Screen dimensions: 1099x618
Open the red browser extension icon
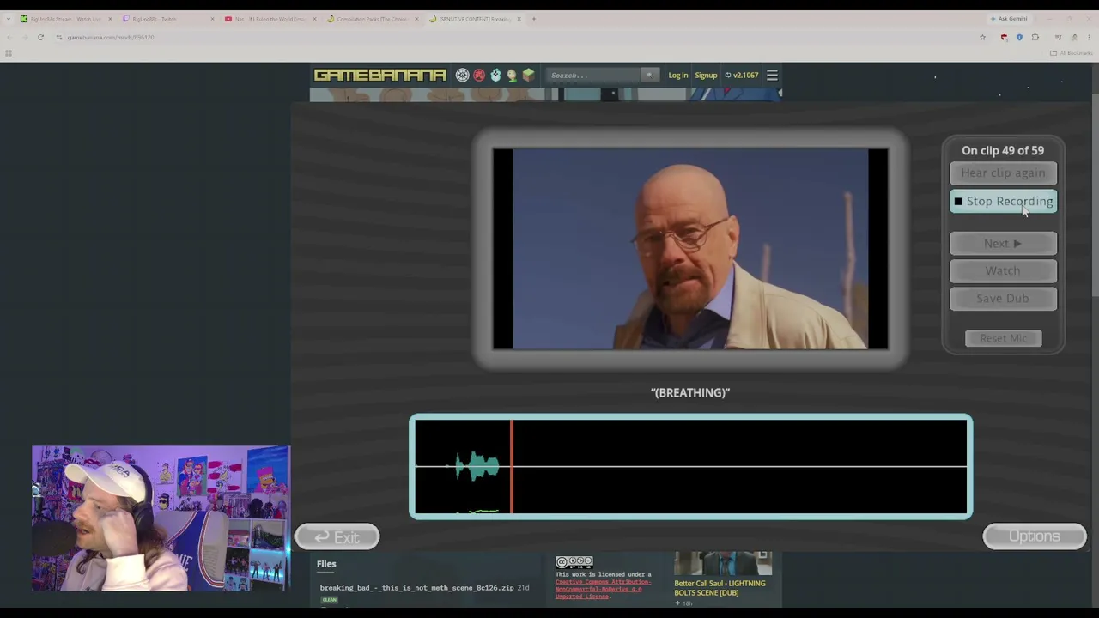tap(1004, 37)
